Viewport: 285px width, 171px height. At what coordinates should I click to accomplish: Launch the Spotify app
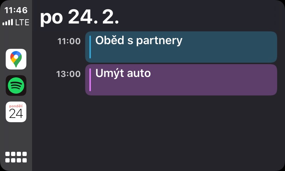coord(16,85)
